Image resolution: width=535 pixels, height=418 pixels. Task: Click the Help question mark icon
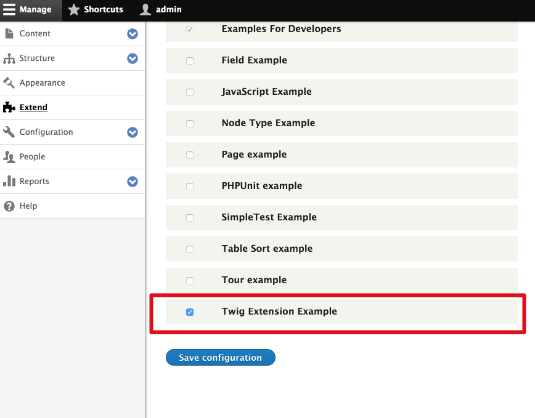(9, 206)
